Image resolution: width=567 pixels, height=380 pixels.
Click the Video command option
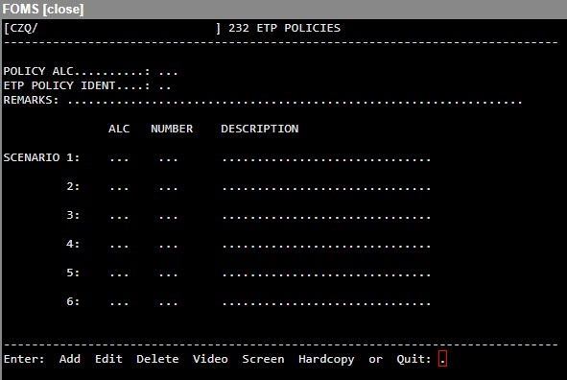point(210,359)
